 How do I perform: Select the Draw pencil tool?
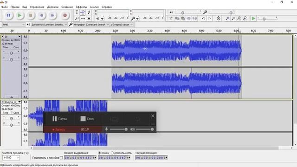[89, 13]
